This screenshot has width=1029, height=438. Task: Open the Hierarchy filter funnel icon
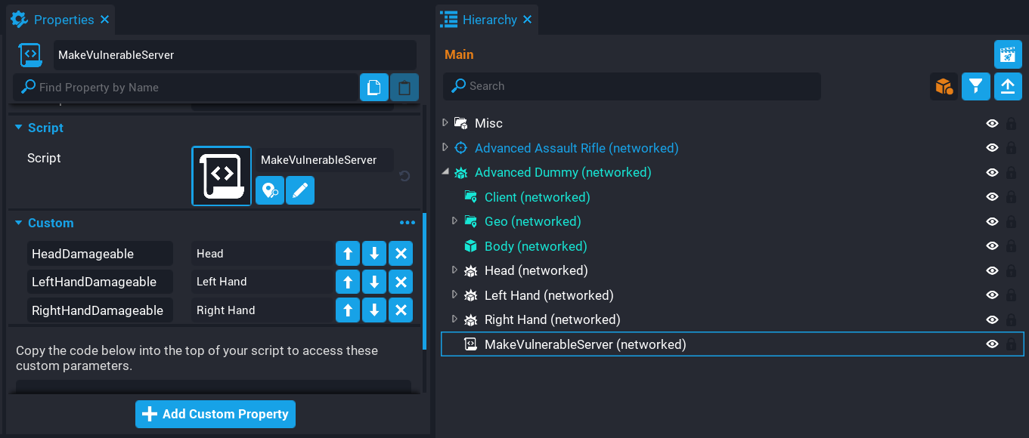pyautogui.click(x=975, y=86)
